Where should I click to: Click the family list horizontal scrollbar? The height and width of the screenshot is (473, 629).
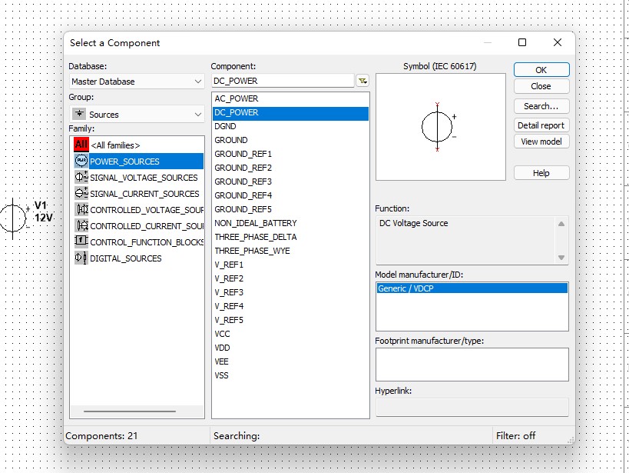point(130,411)
